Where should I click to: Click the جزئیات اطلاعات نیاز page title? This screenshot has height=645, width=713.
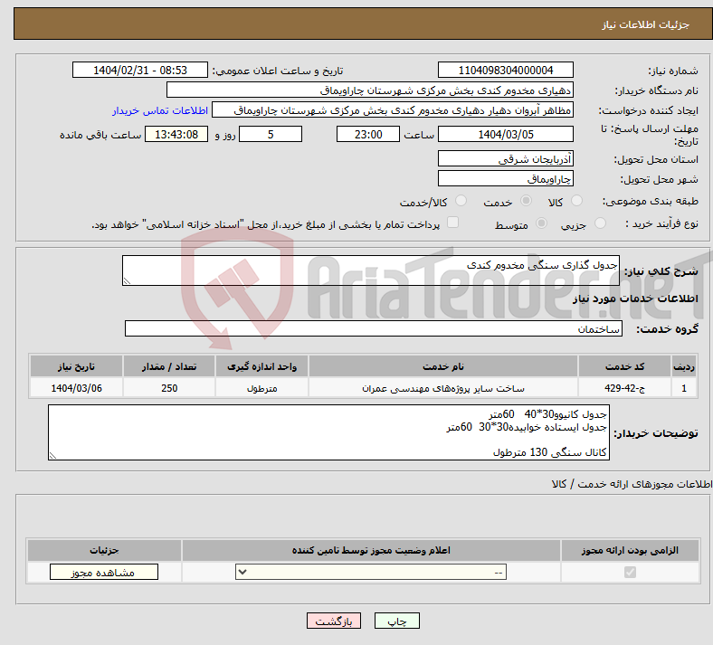coord(646,24)
